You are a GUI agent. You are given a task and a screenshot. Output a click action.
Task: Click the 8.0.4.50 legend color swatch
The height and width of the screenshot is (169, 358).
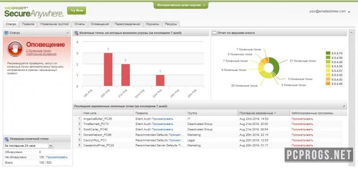(328, 58)
